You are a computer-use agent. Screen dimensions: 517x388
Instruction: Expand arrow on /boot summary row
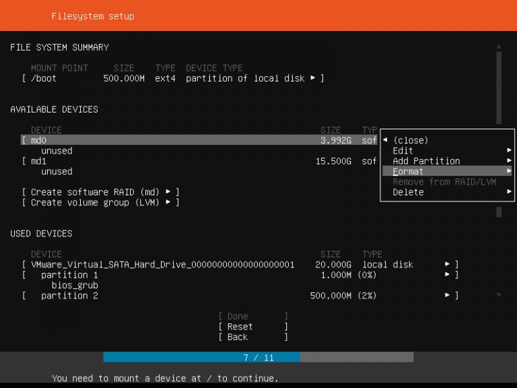click(x=312, y=78)
